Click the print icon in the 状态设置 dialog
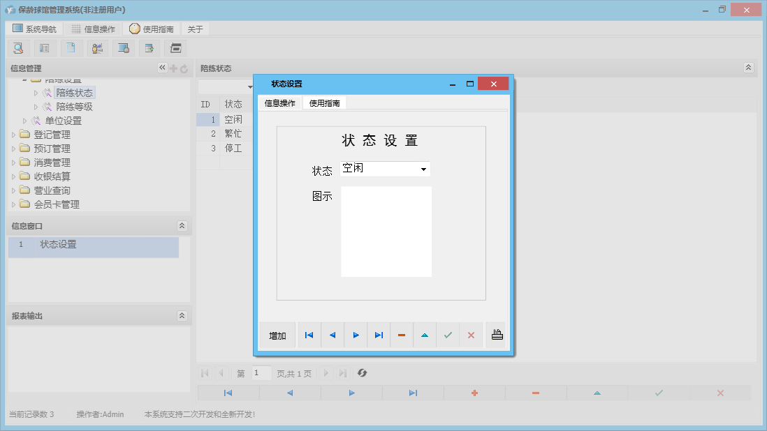Image resolution: width=767 pixels, height=431 pixels. tap(497, 335)
